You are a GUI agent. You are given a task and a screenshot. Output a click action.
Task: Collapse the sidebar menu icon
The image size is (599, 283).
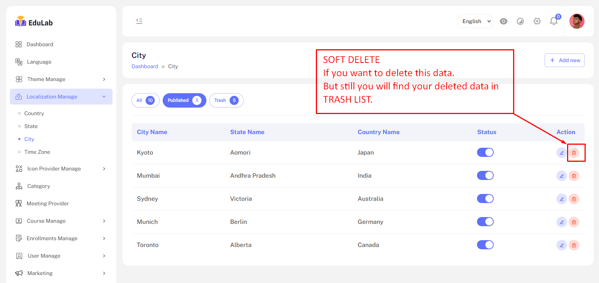click(x=139, y=21)
